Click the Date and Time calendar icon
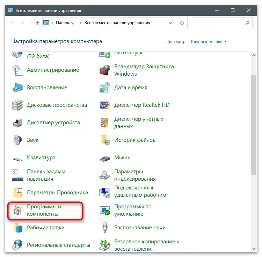The height and width of the screenshot is (257, 262). [x=105, y=88]
